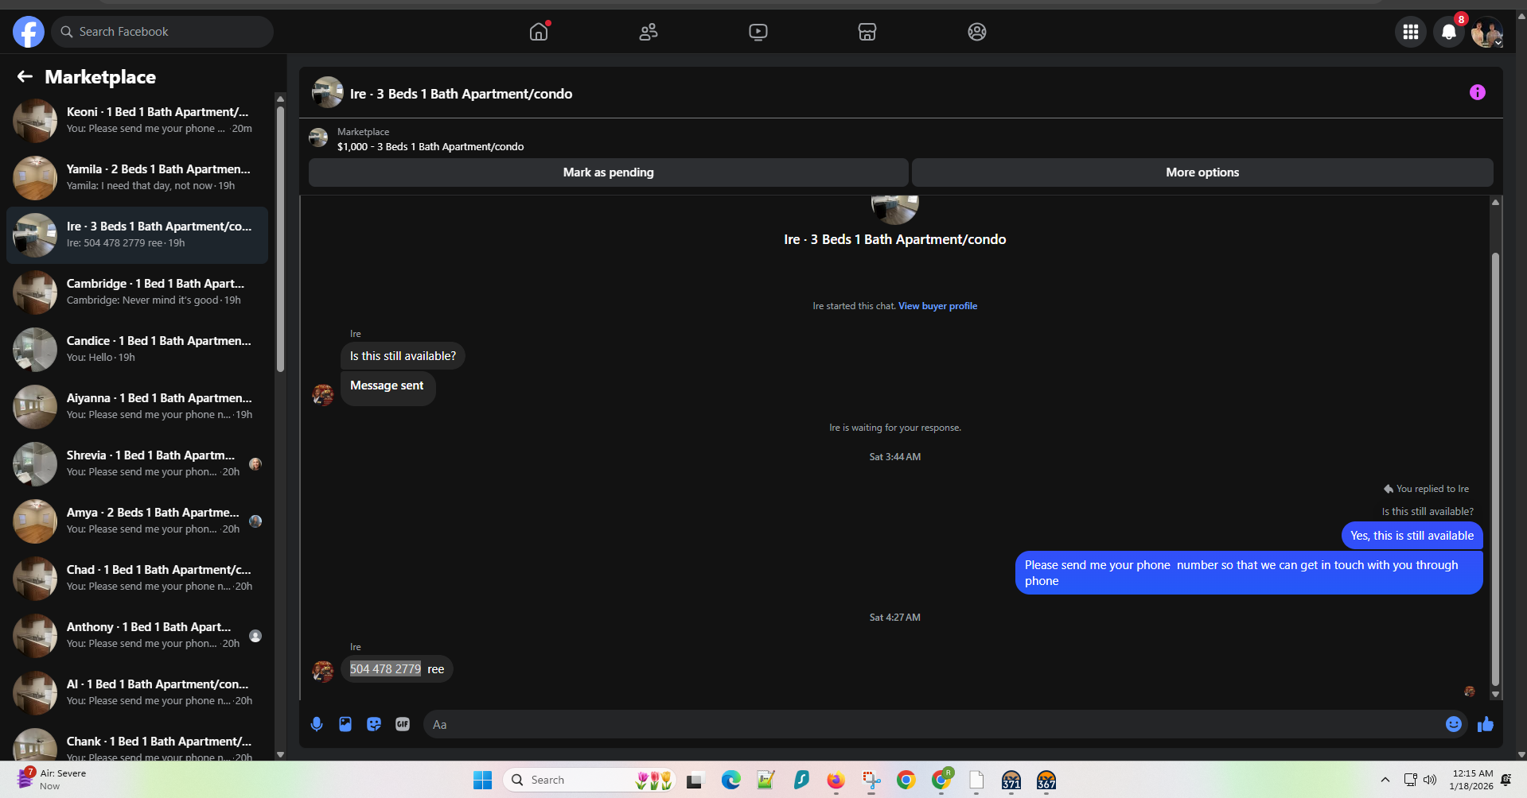
Task: Click the conversation list scrollbar thumb
Action: [x=280, y=238]
